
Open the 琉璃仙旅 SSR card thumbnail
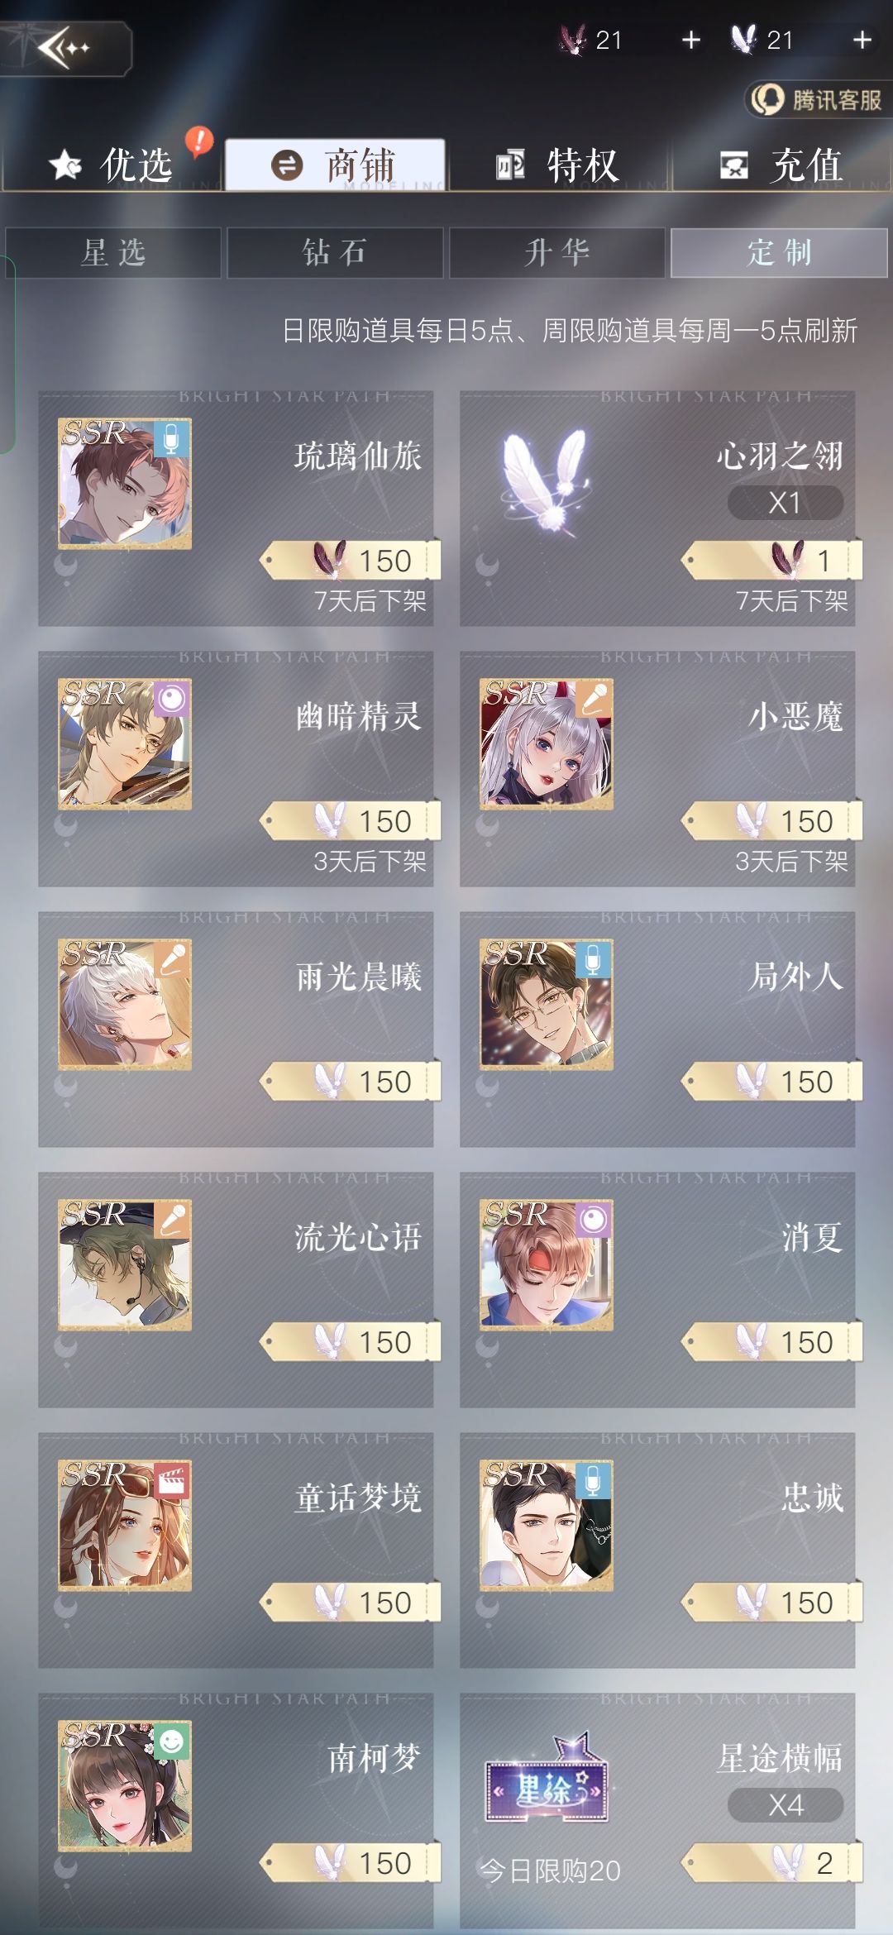(x=125, y=483)
